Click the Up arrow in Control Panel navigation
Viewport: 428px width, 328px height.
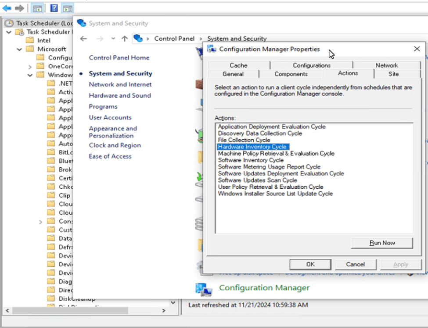click(x=125, y=39)
